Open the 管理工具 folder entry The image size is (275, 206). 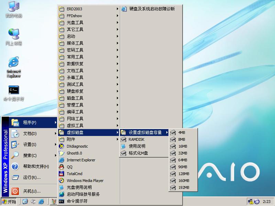[89, 105]
